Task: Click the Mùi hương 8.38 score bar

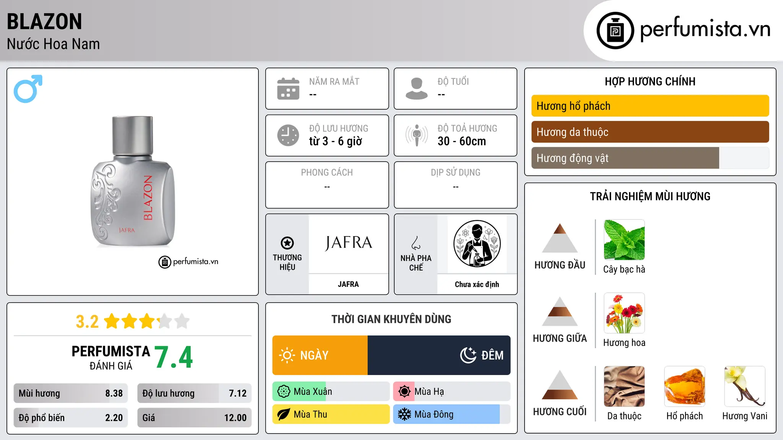Action: pos(71,393)
